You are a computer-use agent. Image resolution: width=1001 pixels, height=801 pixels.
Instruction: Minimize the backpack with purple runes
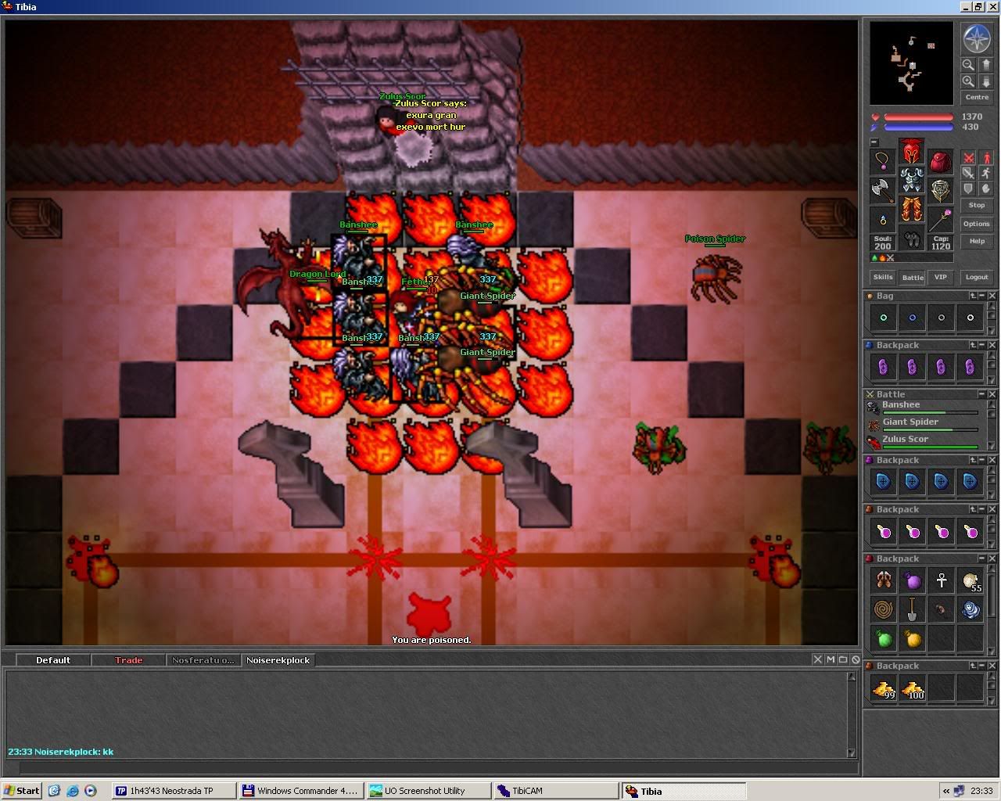[982, 345]
